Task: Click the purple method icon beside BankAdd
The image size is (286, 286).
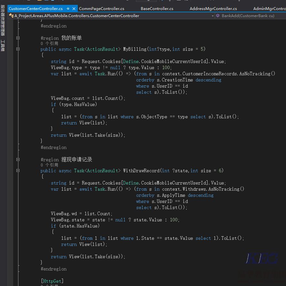Action: 218,16
